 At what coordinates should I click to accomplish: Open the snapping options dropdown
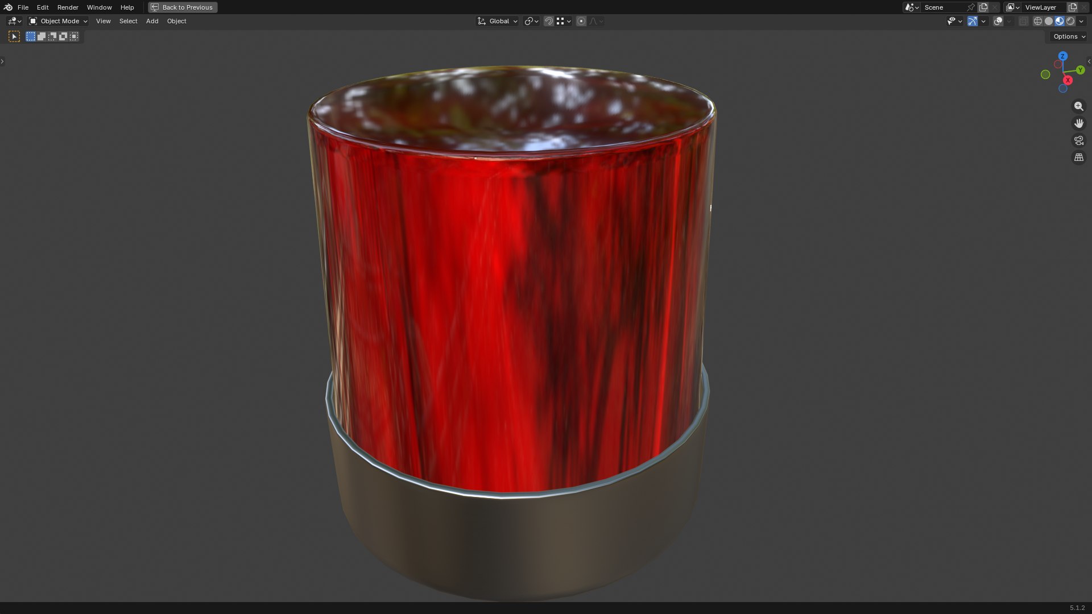coord(564,21)
